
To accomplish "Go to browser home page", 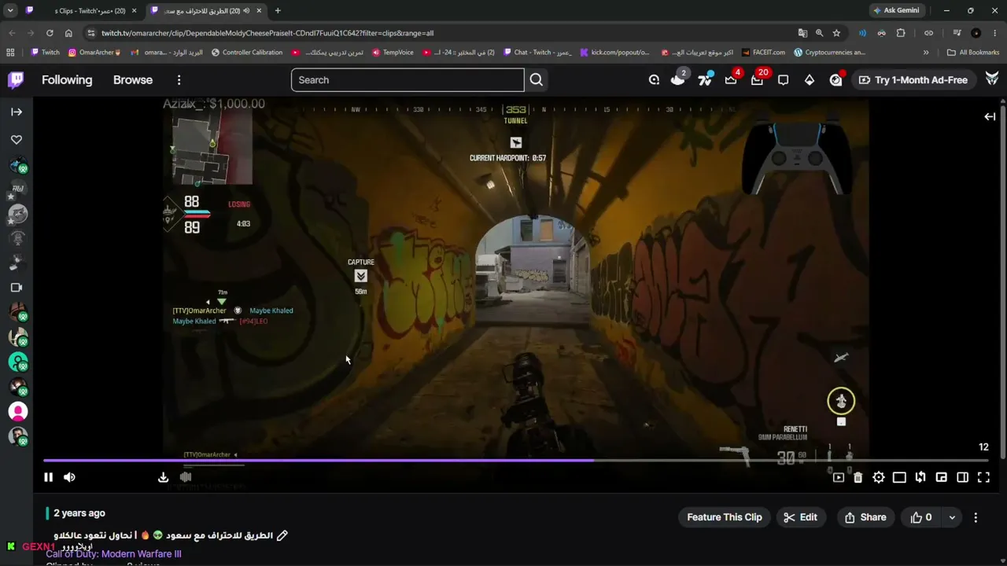I will (68, 33).
